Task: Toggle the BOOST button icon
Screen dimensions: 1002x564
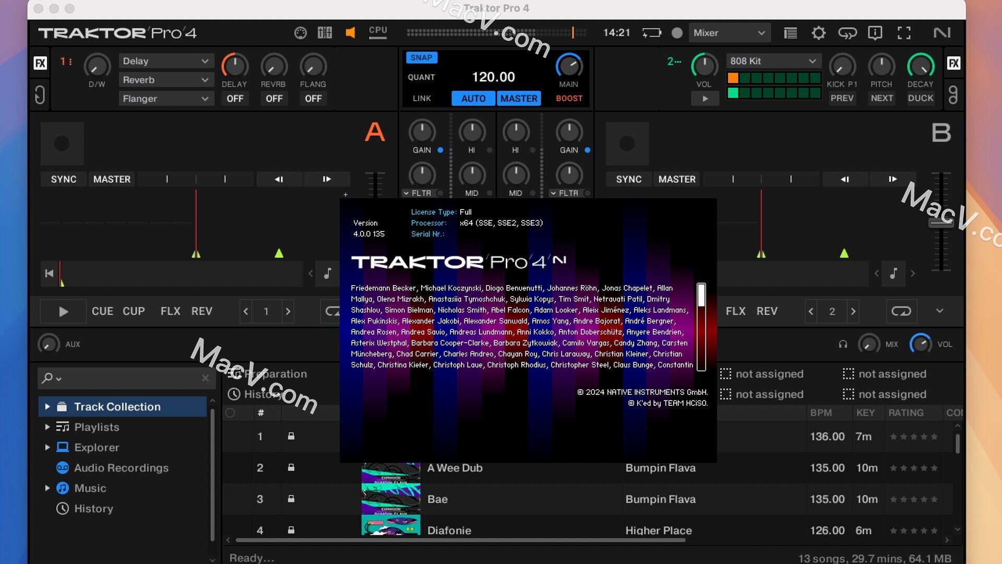Action: tap(568, 98)
